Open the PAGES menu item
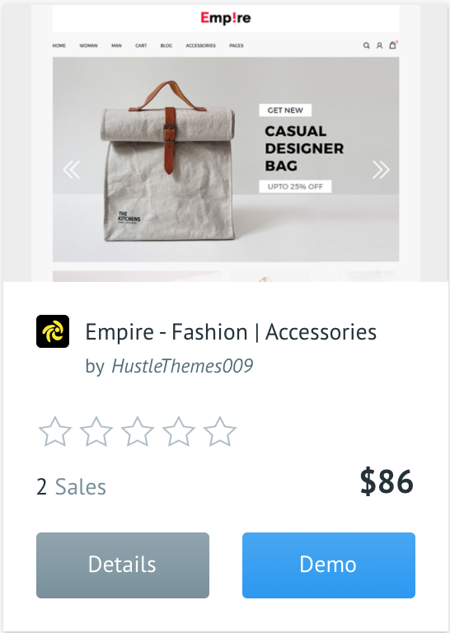450x633 pixels. tap(236, 45)
